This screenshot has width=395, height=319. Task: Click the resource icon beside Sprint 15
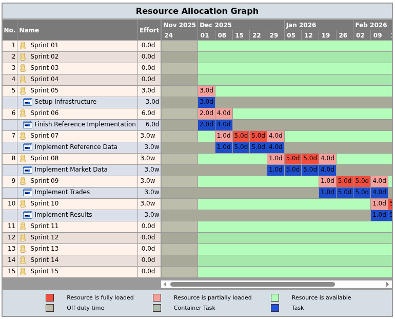(x=23, y=271)
